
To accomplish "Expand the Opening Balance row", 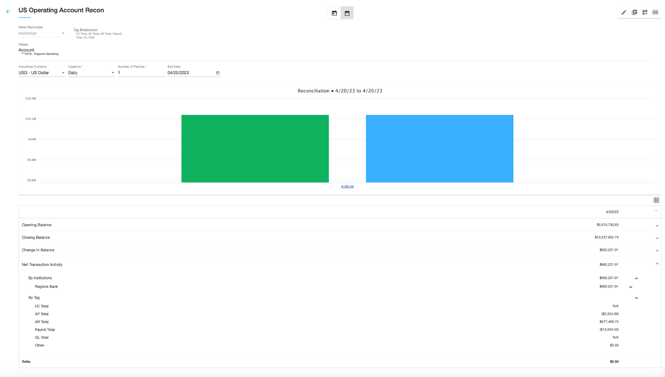I will tap(657, 225).
